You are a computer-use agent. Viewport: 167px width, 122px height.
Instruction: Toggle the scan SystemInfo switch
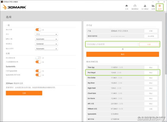point(38,71)
